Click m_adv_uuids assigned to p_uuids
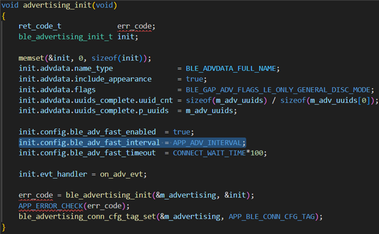The image size is (379, 234). (209, 110)
